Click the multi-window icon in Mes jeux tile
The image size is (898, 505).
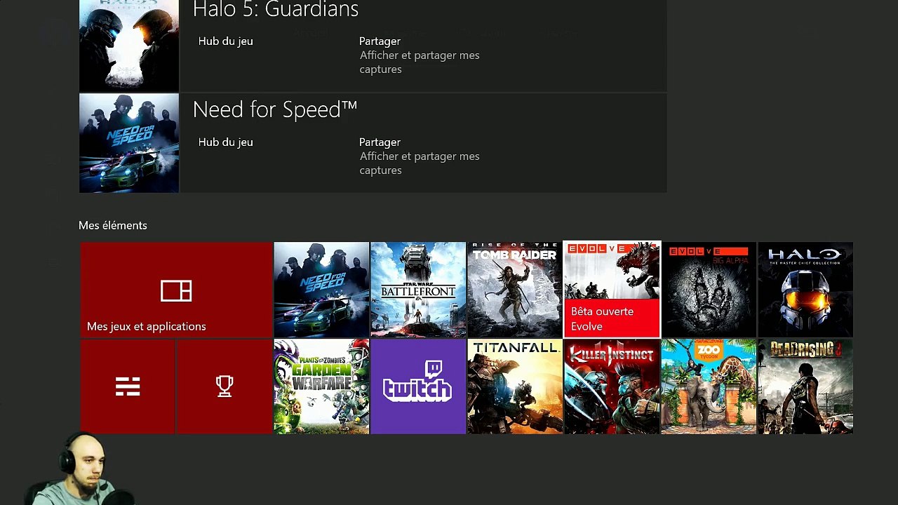coord(176,290)
